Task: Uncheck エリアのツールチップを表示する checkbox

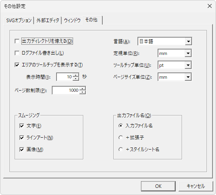Action: point(17,65)
